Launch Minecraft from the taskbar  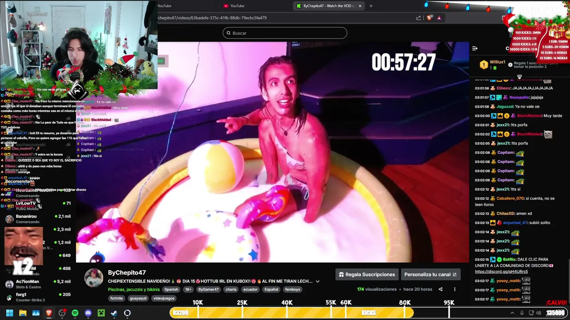101,313
